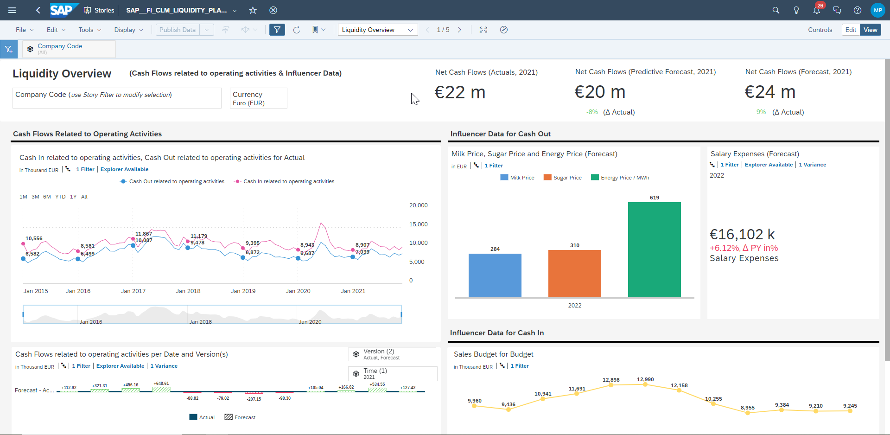This screenshot has width=890, height=435.
Task: Toggle the story filter bar button
Action: coord(277,30)
